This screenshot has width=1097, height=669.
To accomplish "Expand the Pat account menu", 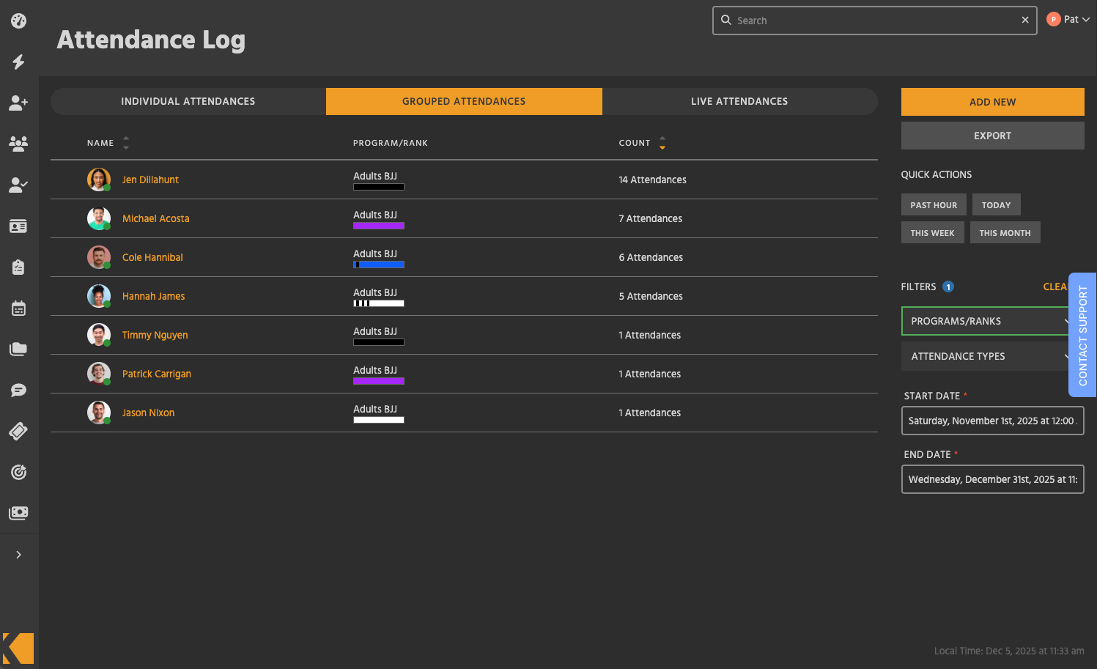I will [x=1071, y=19].
